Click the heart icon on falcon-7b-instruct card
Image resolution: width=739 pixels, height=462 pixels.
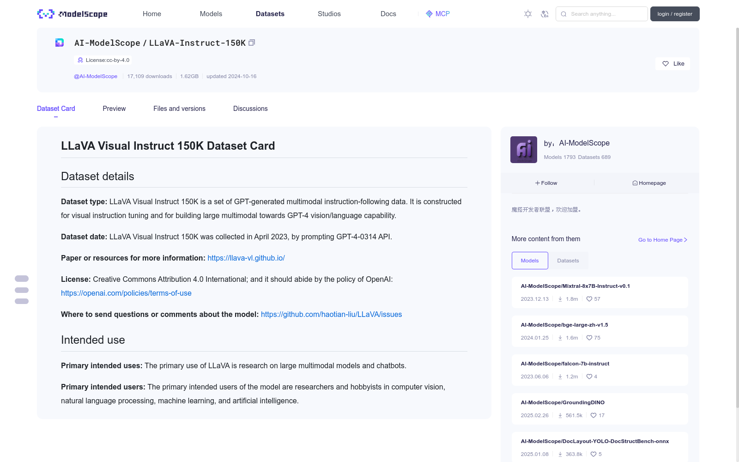coord(589,377)
